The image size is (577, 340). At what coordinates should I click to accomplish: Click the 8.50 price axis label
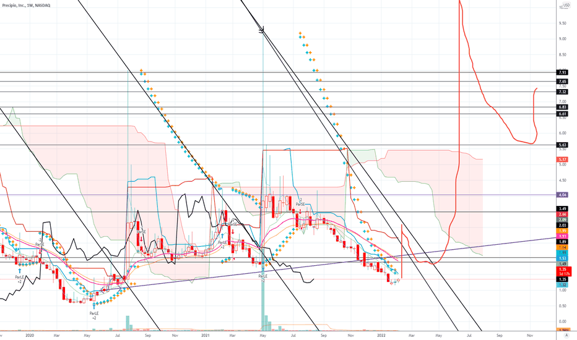[x=563, y=55]
